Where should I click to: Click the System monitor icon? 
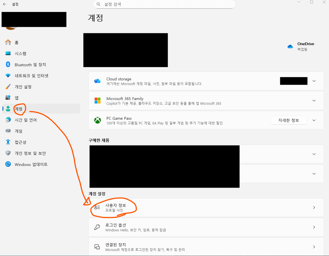tap(8, 53)
